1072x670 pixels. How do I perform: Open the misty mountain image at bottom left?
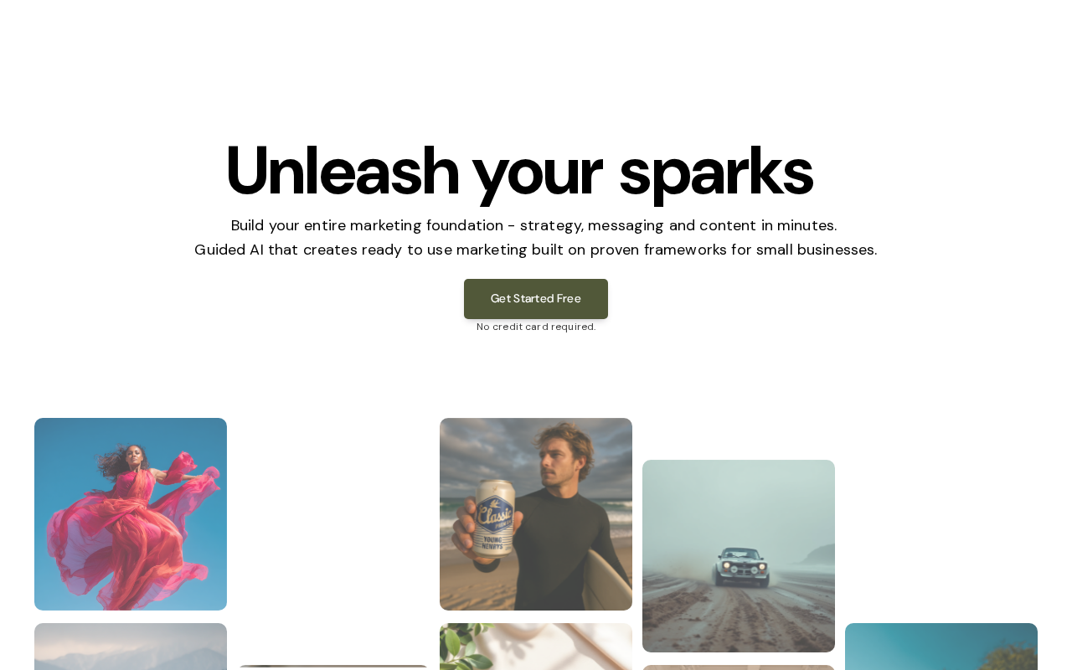[131, 647]
